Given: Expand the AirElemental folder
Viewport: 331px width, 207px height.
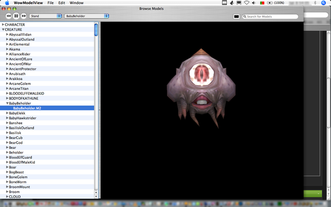Looking at the screenshot, I should tap(7, 44).
